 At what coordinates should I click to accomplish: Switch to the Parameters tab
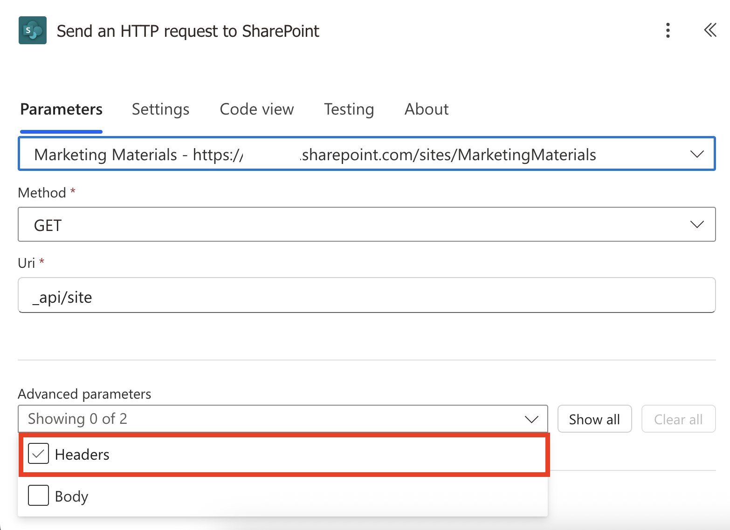point(61,109)
